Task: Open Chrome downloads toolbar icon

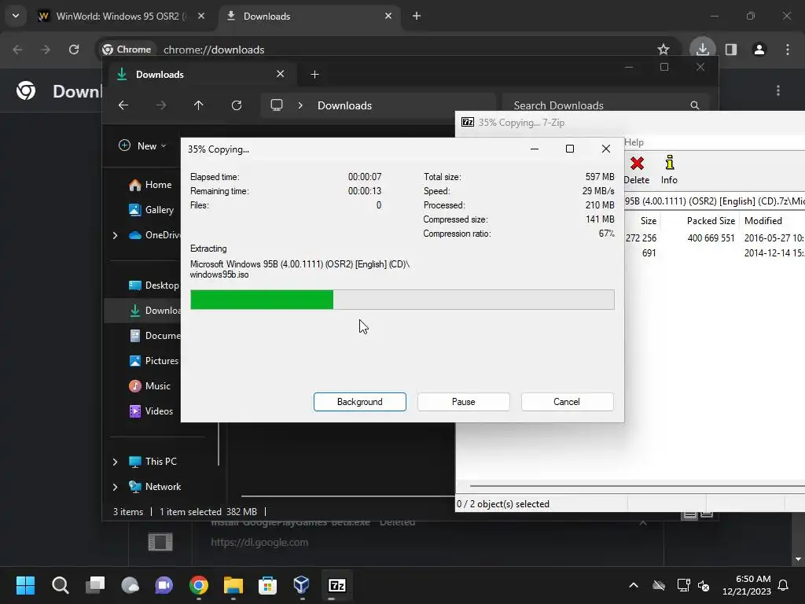Action: click(702, 50)
